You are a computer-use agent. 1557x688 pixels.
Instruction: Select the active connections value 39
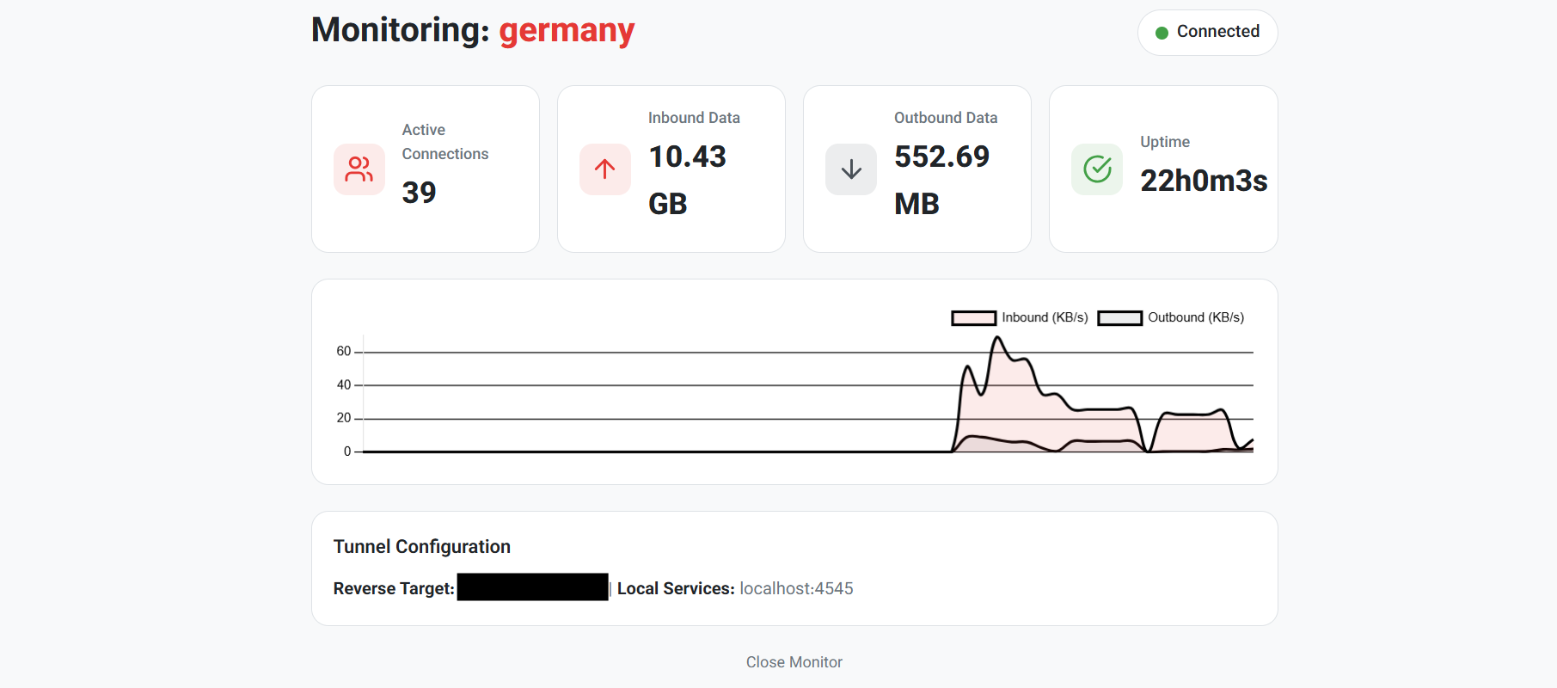(x=419, y=193)
